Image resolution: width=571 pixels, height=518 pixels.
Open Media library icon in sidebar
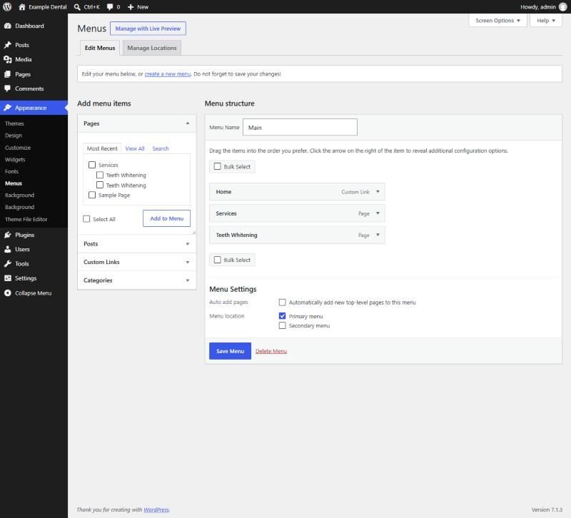[x=8, y=59]
